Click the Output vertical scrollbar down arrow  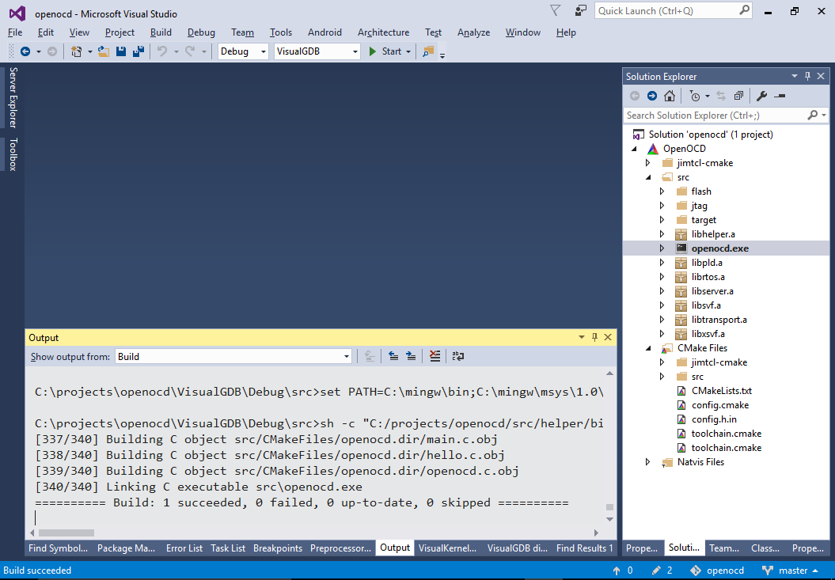tap(609, 519)
